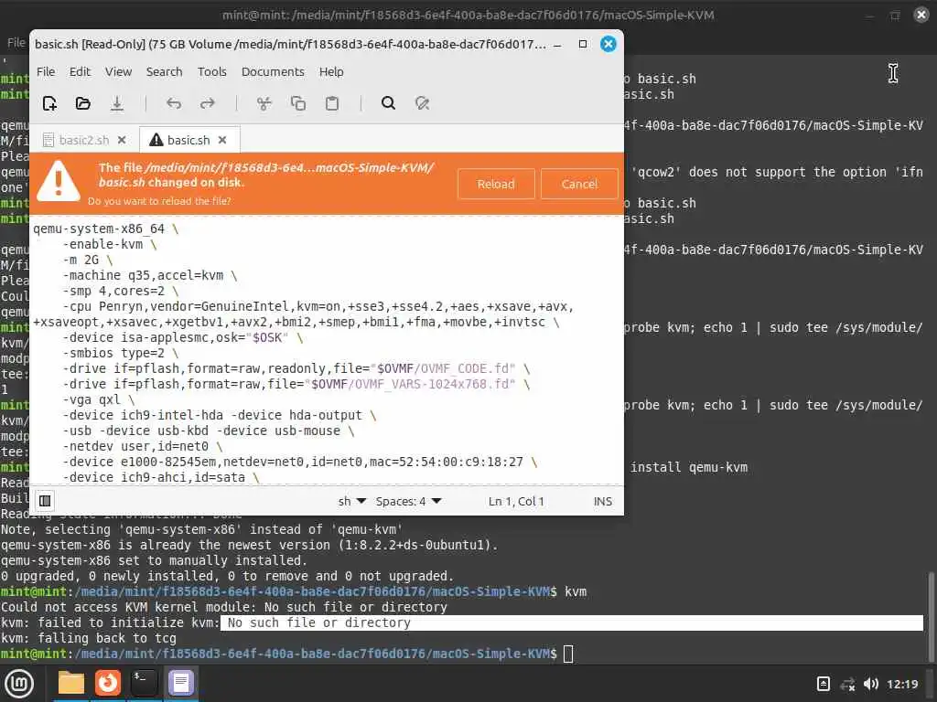Click the clock showing 12:19
The height and width of the screenshot is (702, 937).
[x=901, y=684]
